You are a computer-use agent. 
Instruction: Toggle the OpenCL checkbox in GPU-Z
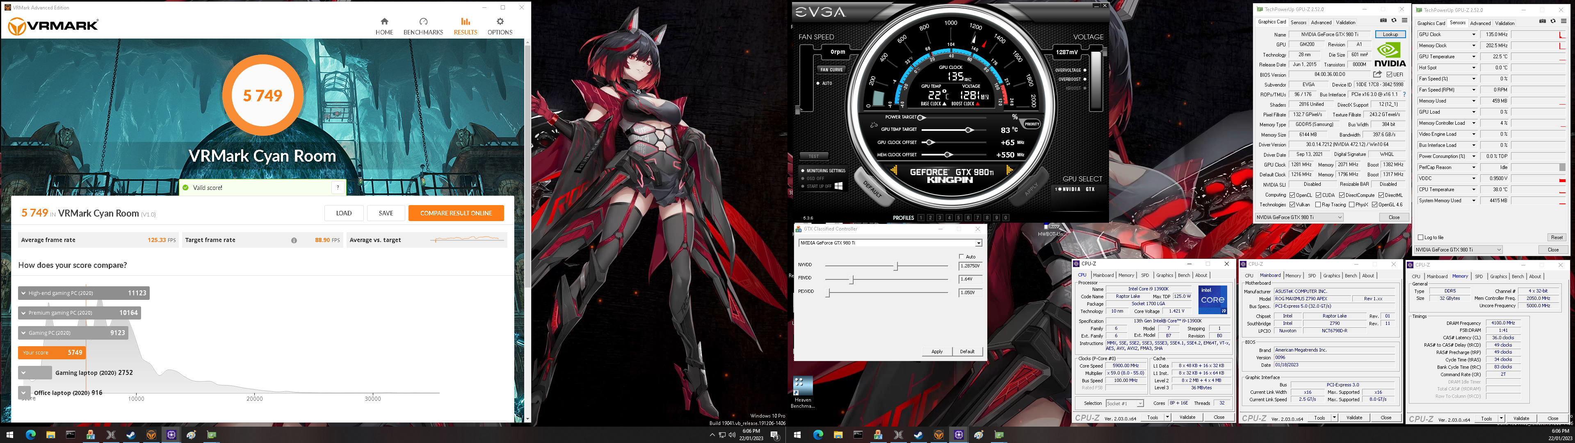(x=1292, y=195)
